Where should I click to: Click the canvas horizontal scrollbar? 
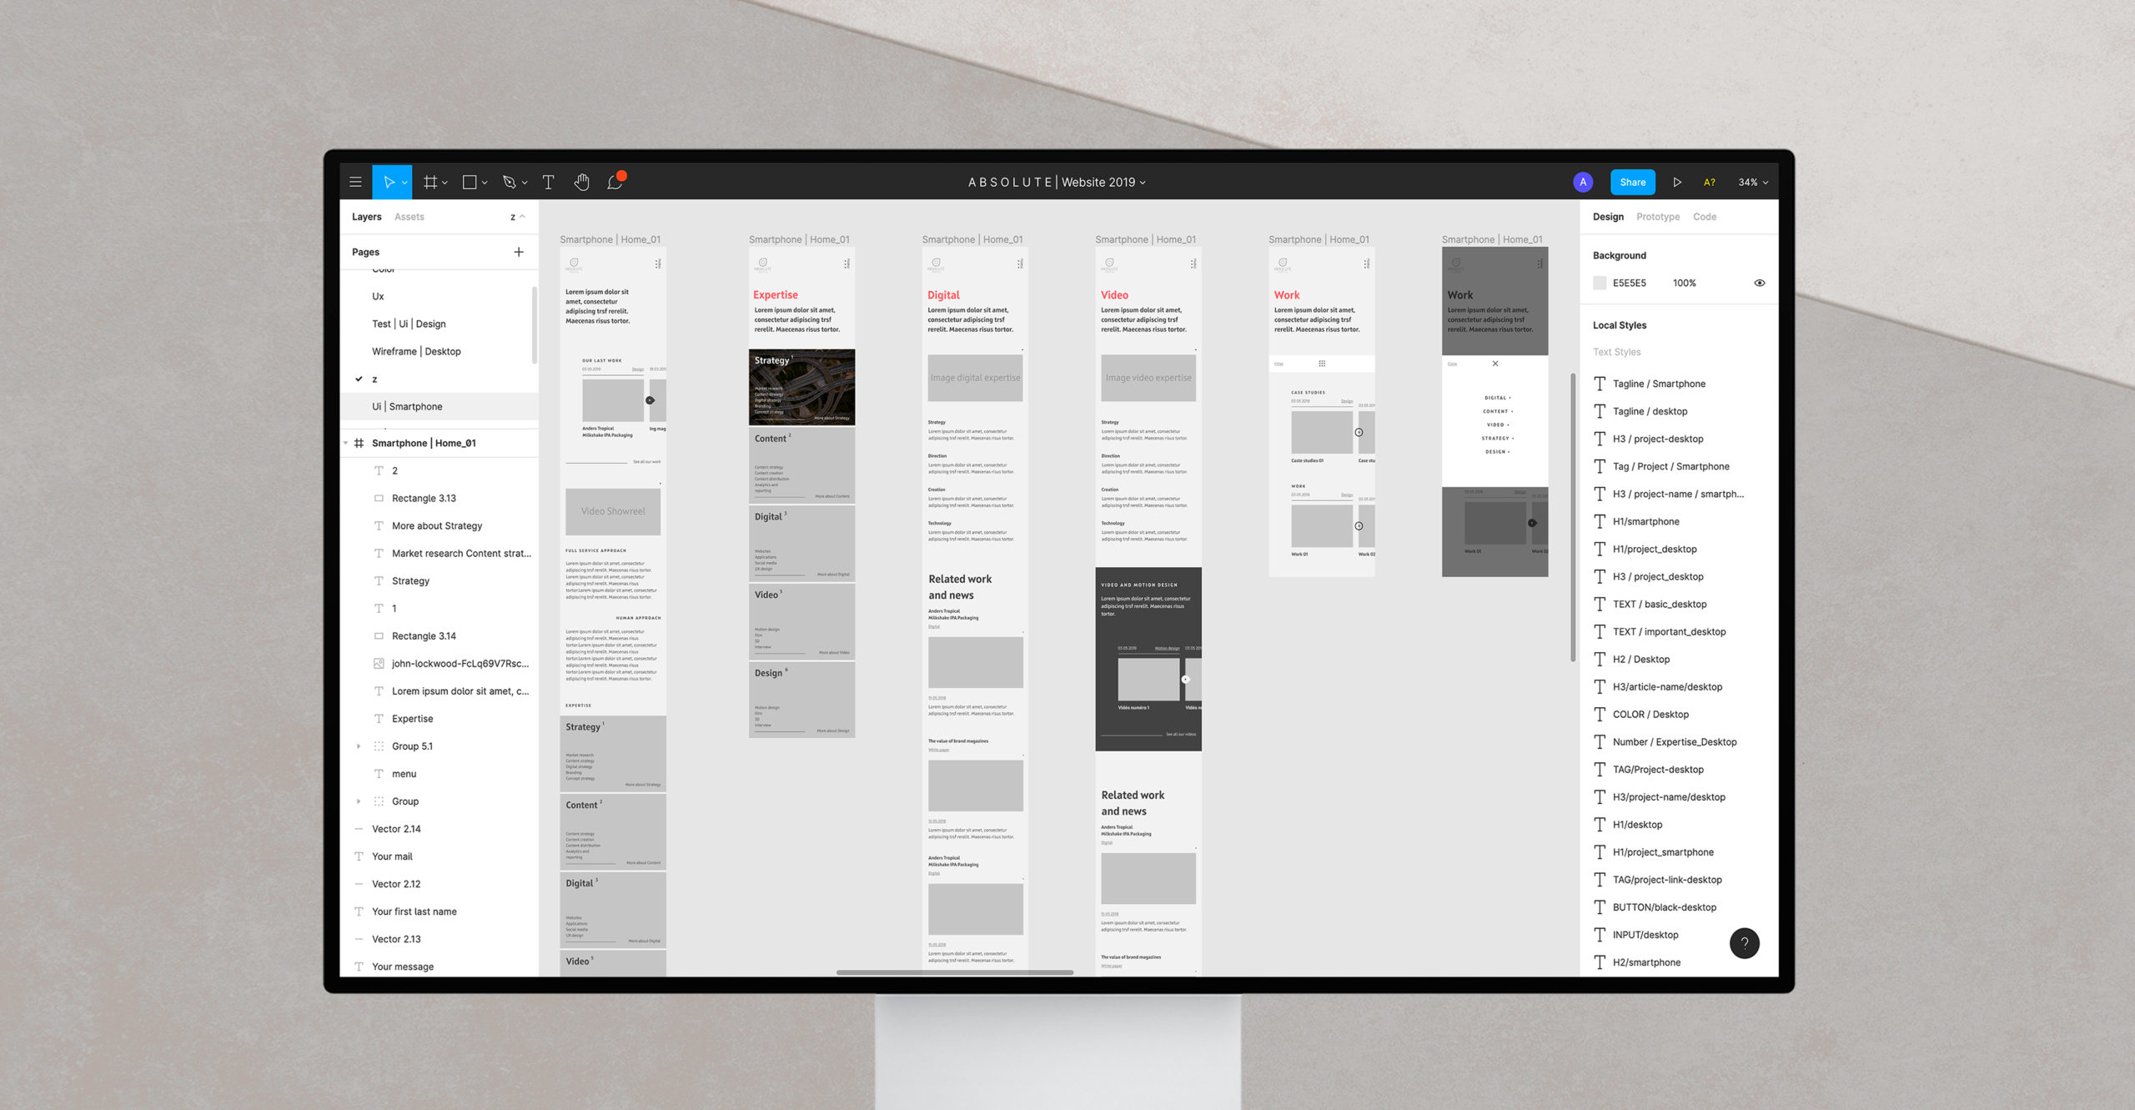pyautogui.click(x=954, y=972)
